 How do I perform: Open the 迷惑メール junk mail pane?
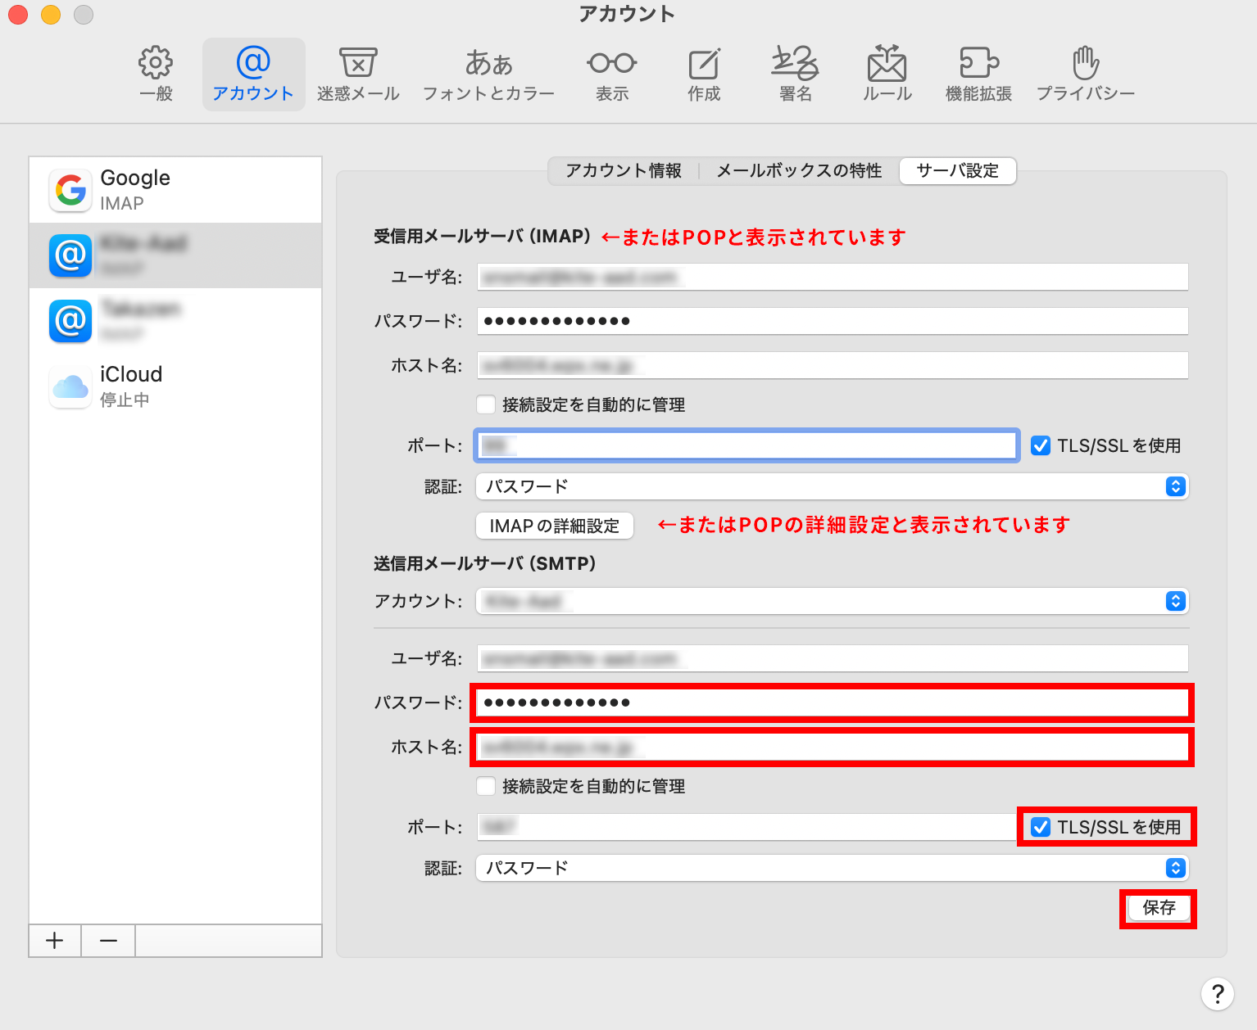click(x=358, y=74)
